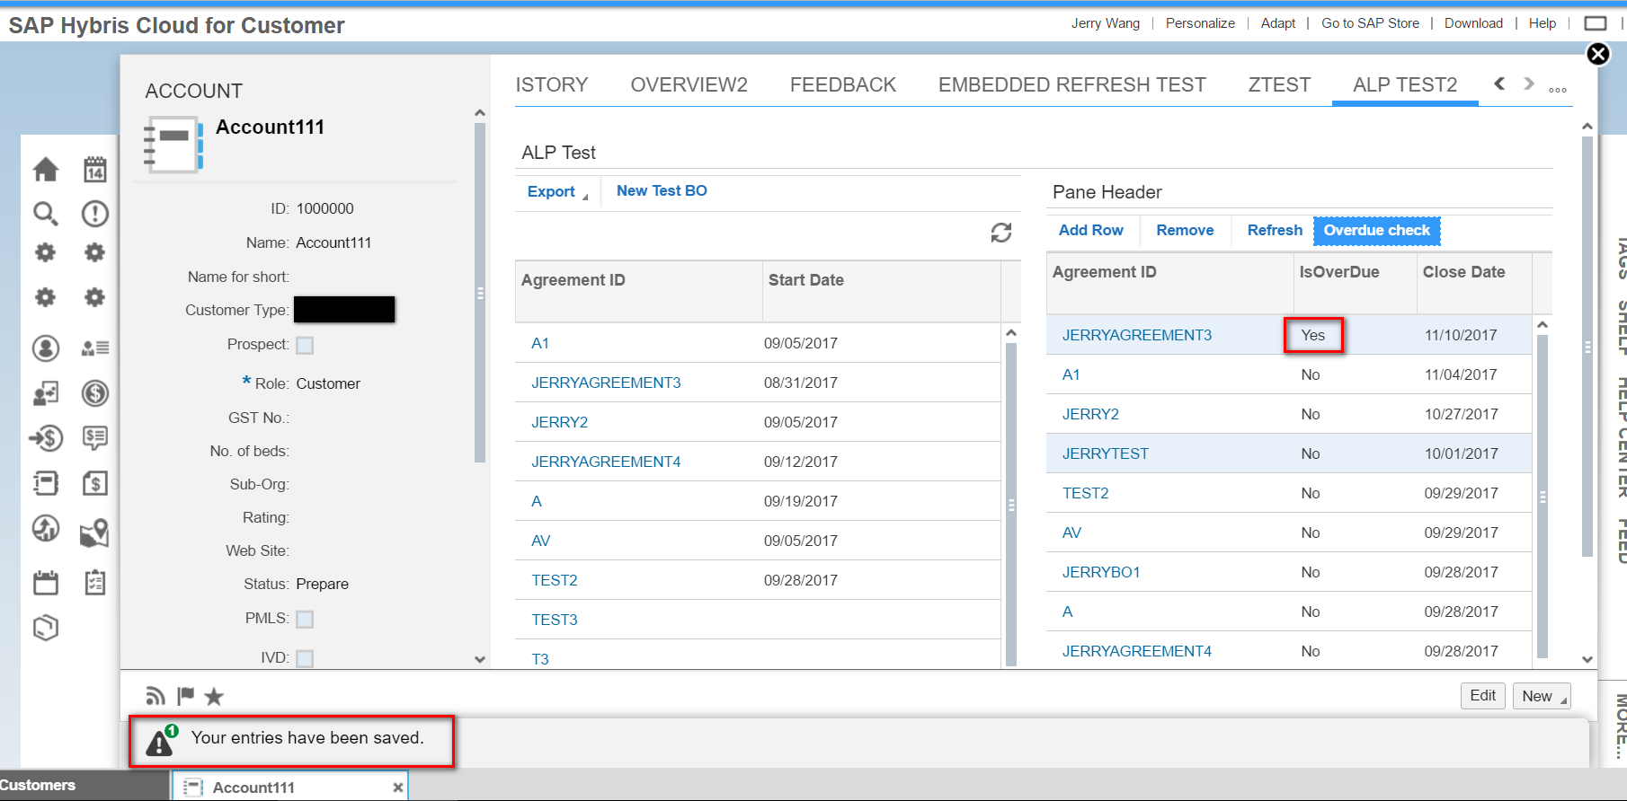Open the JERRYBO1 agreement link
The image size is (1627, 801).
1100,572
